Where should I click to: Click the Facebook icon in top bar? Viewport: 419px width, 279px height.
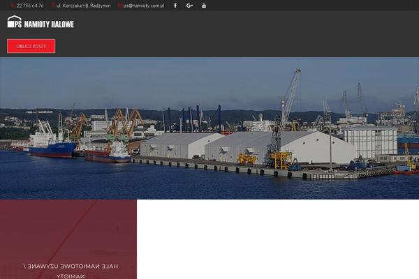[175, 6]
